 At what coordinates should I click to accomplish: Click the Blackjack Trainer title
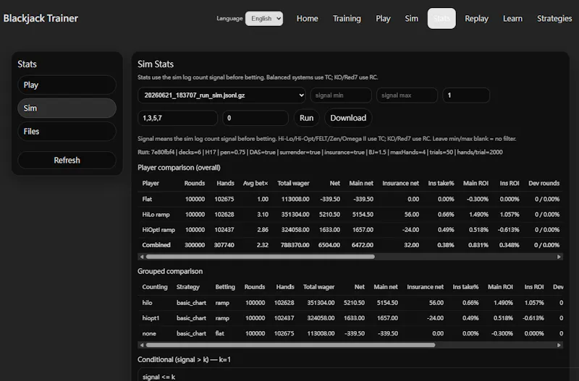(41, 19)
